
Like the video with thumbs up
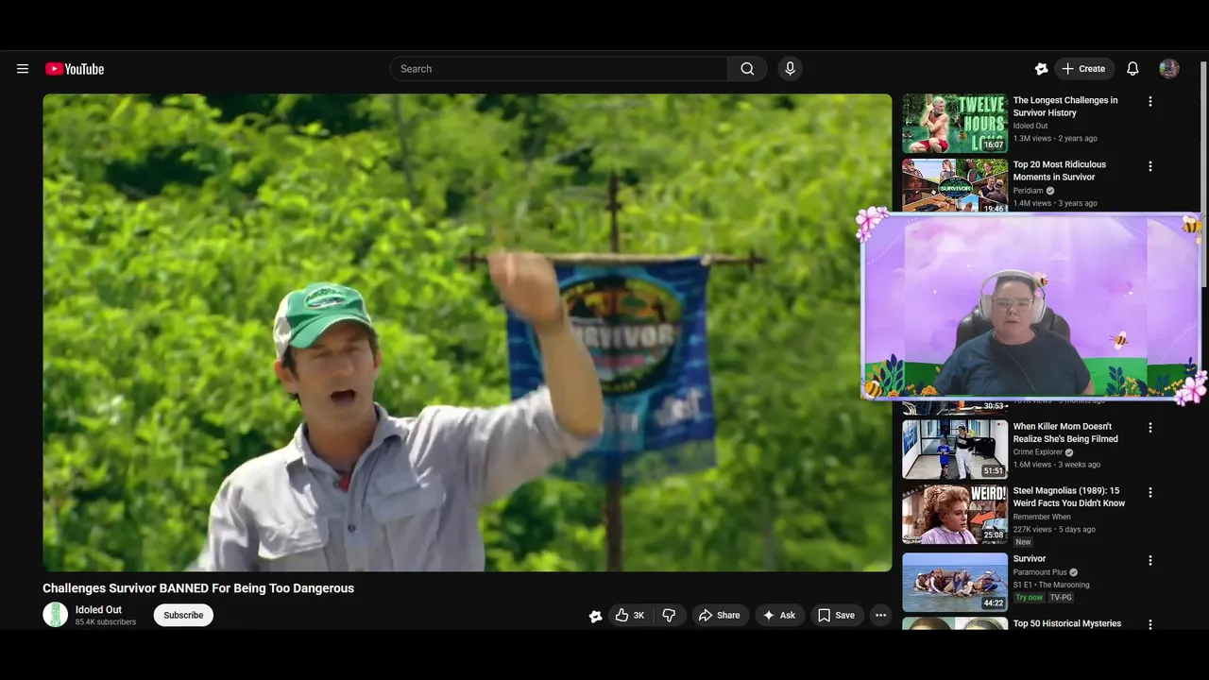coord(630,615)
